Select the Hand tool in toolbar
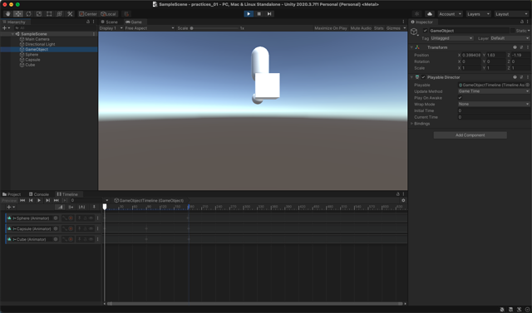This screenshot has width=532, height=313. point(7,14)
